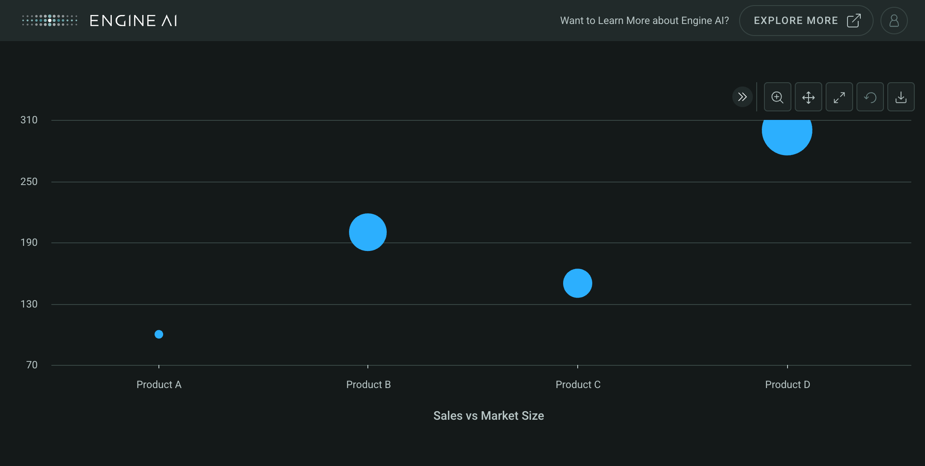This screenshot has height=466, width=925.
Task: Collapse the chart toolbar with double chevron
Action: (x=743, y=97)
